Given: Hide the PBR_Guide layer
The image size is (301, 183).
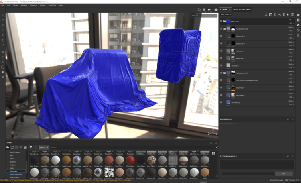Looking at the screenshot, I should pyautogui.click(x=221, y=22).
